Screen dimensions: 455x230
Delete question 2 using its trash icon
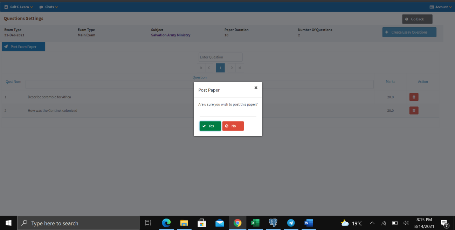(x=414, y=110)
